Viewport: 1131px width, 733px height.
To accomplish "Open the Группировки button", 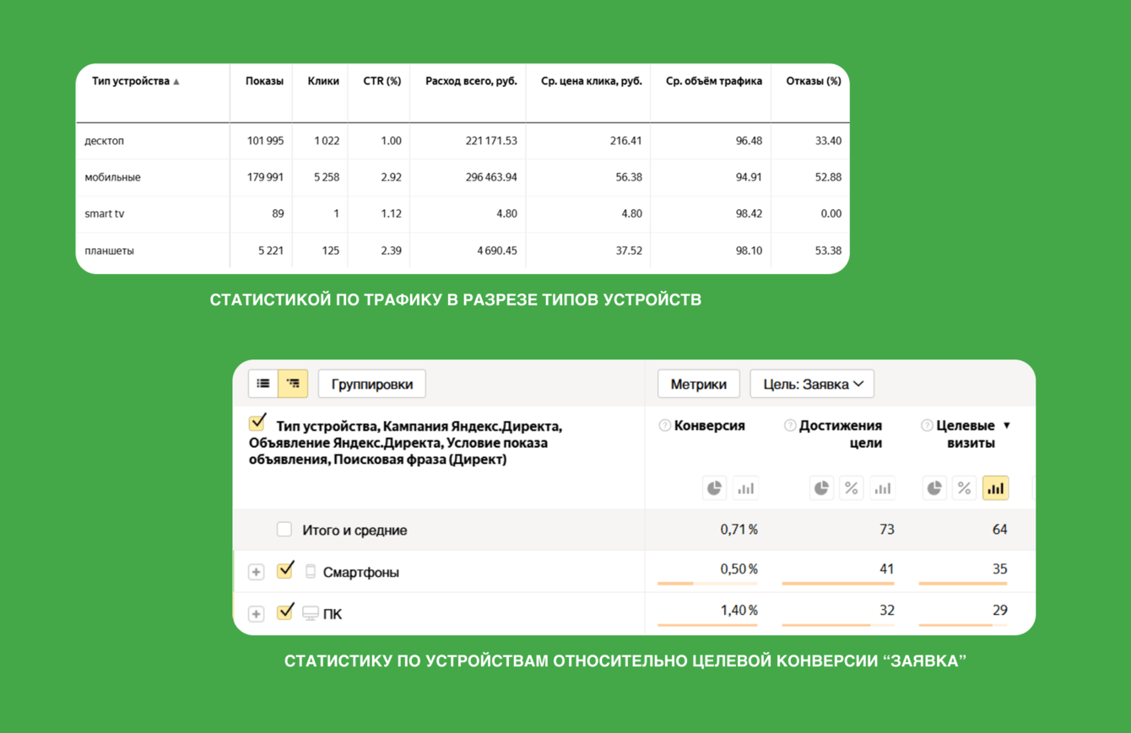I will click(371, 384).
